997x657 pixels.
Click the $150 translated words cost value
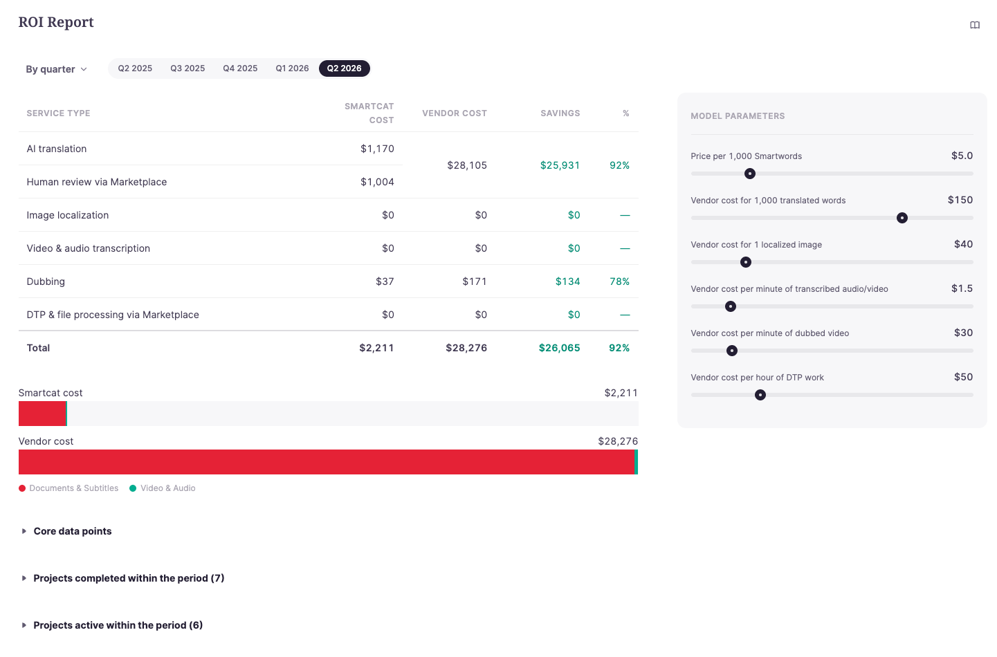click(960, 200)
